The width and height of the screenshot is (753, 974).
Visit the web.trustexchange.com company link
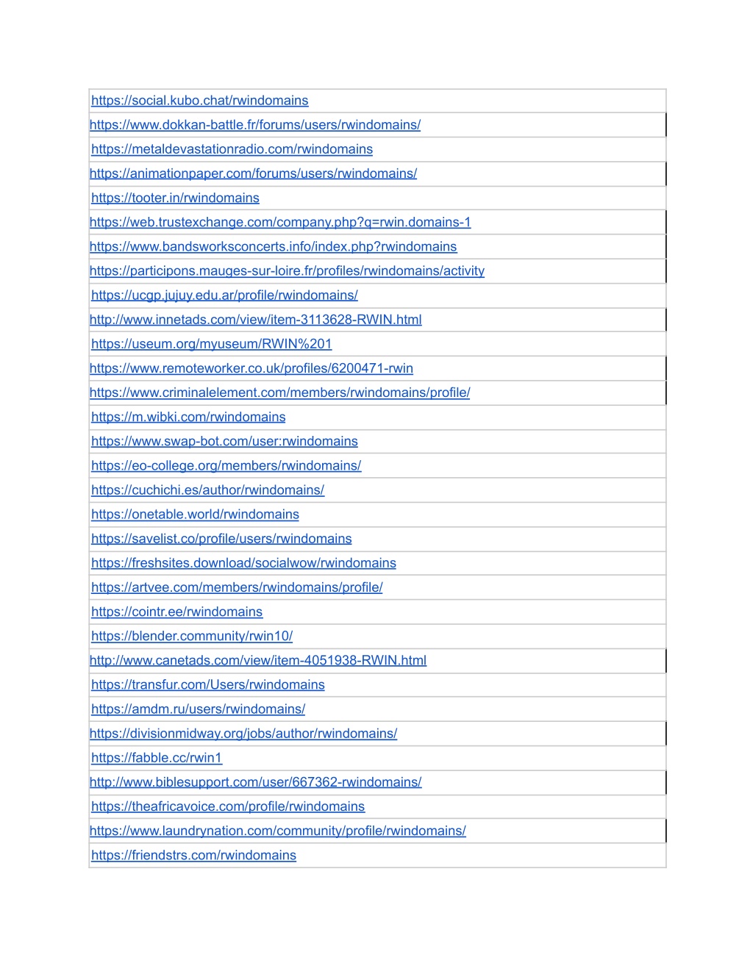point(280,222)
